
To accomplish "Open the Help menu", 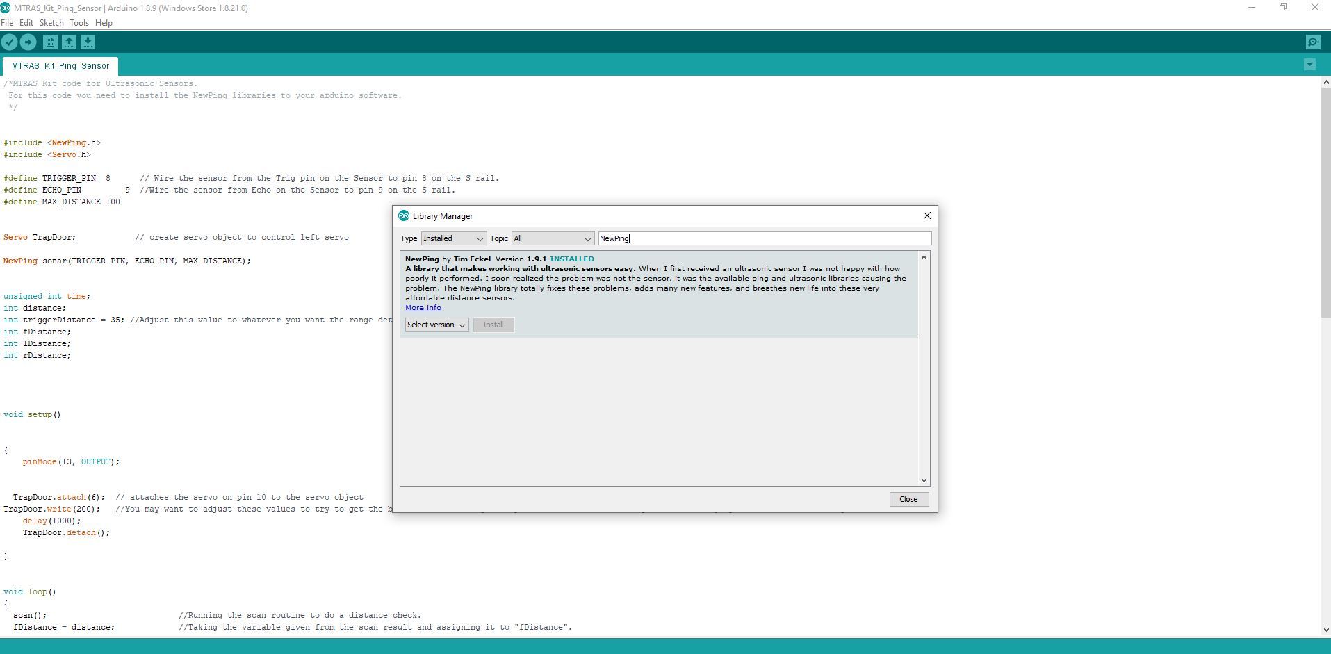I will [x=104, y=23].
